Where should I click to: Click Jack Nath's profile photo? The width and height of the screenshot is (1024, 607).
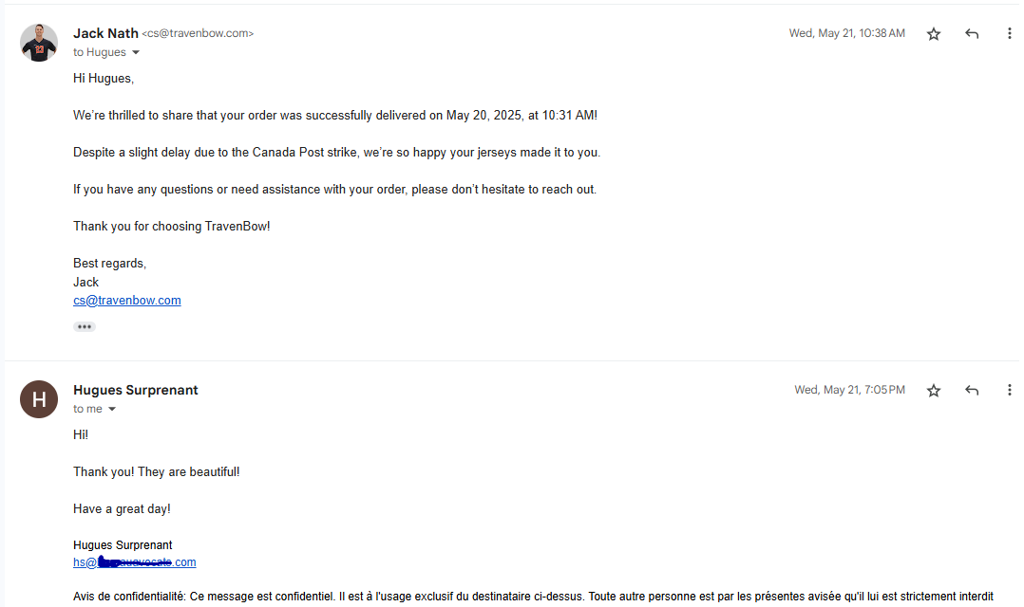(x=39, y=43)
